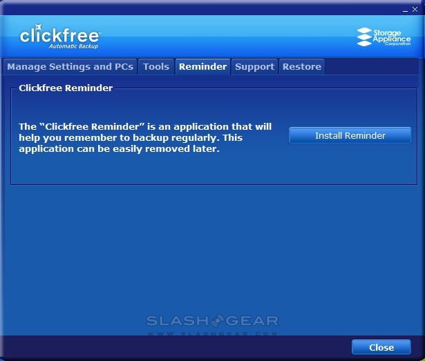Click the reminder description paragraph text

point(145,138)
